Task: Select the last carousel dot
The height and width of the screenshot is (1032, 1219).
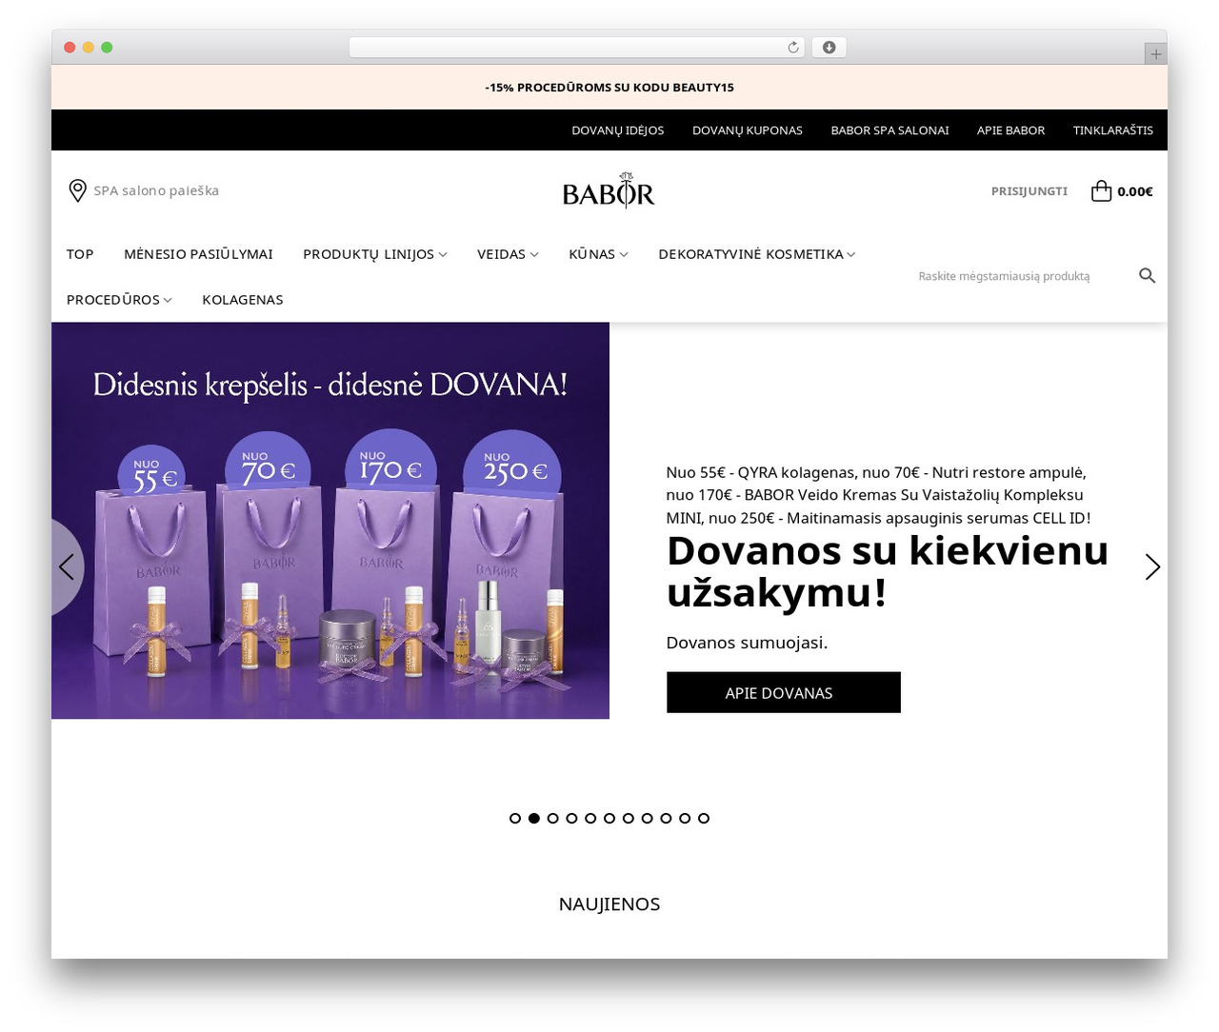Action: [704, 818]
